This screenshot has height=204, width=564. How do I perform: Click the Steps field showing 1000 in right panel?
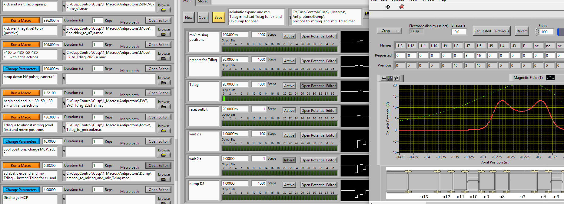[x=547, y=32]
